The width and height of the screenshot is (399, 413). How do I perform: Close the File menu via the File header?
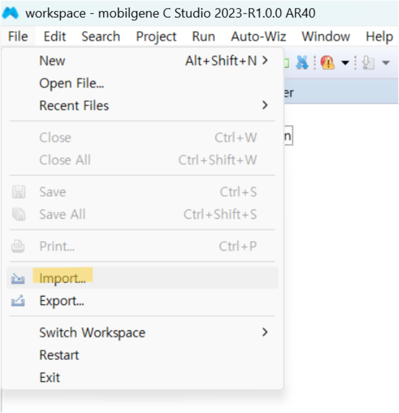pos(18,36)
